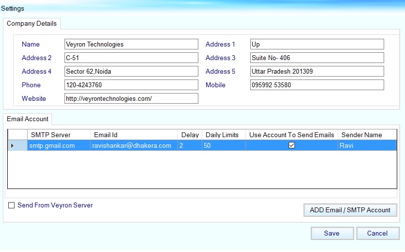The width and height of the screenshot is (405, 252).
Task: Enable Send From Veyron Server checkbox
Action: pyautogui.click(x=12, y=205)
